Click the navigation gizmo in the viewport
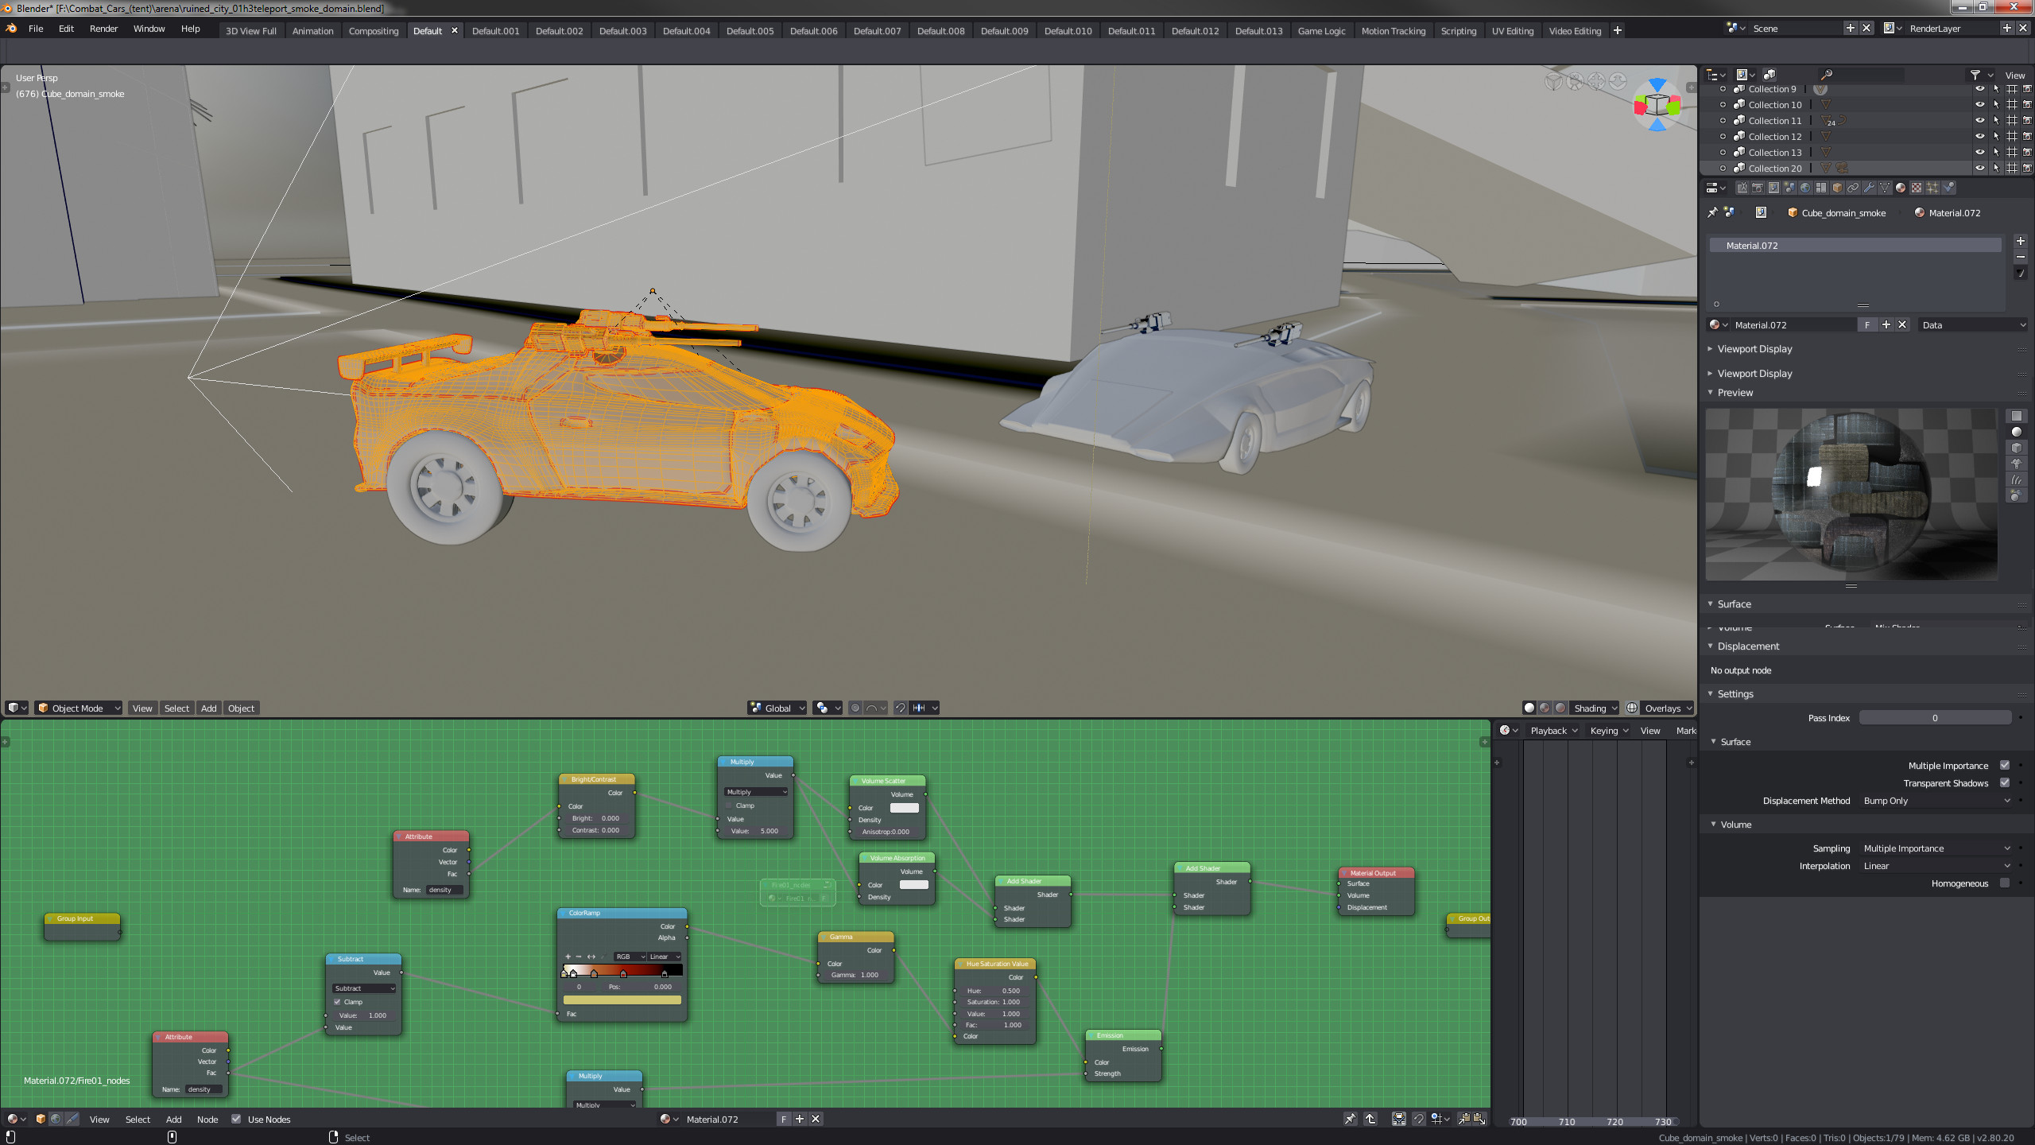The width and height of the screenshot is (2035, 1145). point(1657,105)
